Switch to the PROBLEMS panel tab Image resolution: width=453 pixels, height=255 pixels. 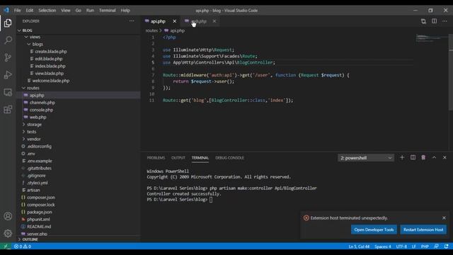tap(156, 157)
